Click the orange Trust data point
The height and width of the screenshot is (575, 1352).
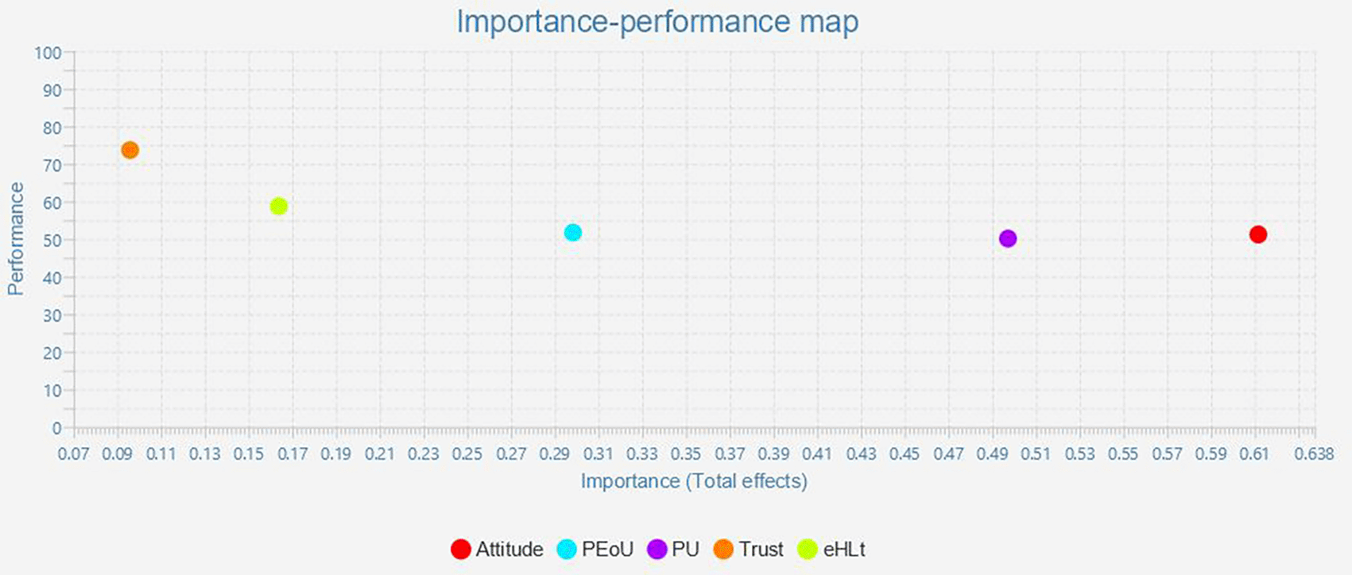[130, 150]
